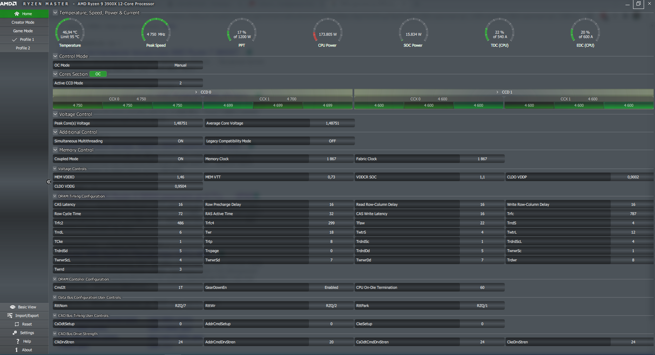655x355 pixels.
Task: Collapse the Cores Section chevron
Action: pyautogui.click(x=55, y=74)
